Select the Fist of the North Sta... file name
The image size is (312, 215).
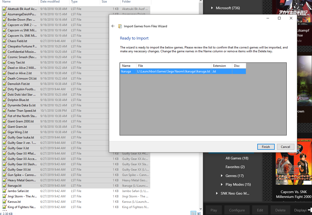[x=22, y=116]
